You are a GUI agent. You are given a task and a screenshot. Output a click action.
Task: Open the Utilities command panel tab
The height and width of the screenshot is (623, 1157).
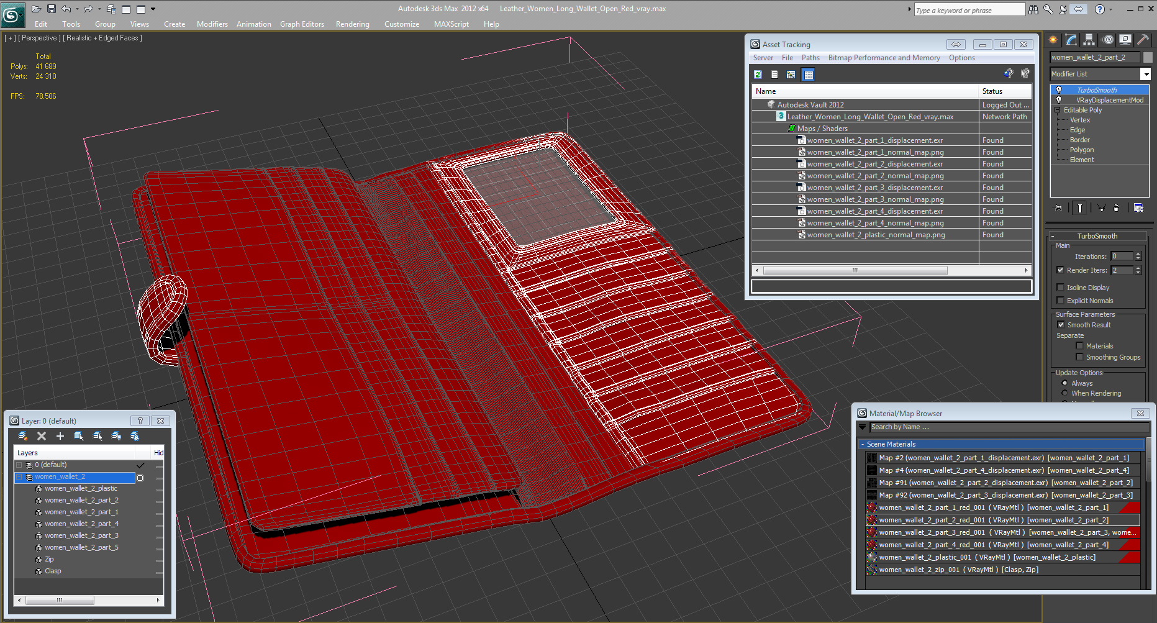point(1143,40)
